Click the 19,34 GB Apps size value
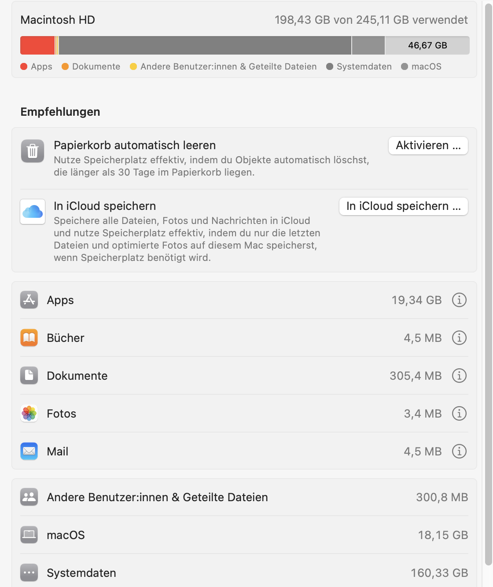 [x=417, y=300]
